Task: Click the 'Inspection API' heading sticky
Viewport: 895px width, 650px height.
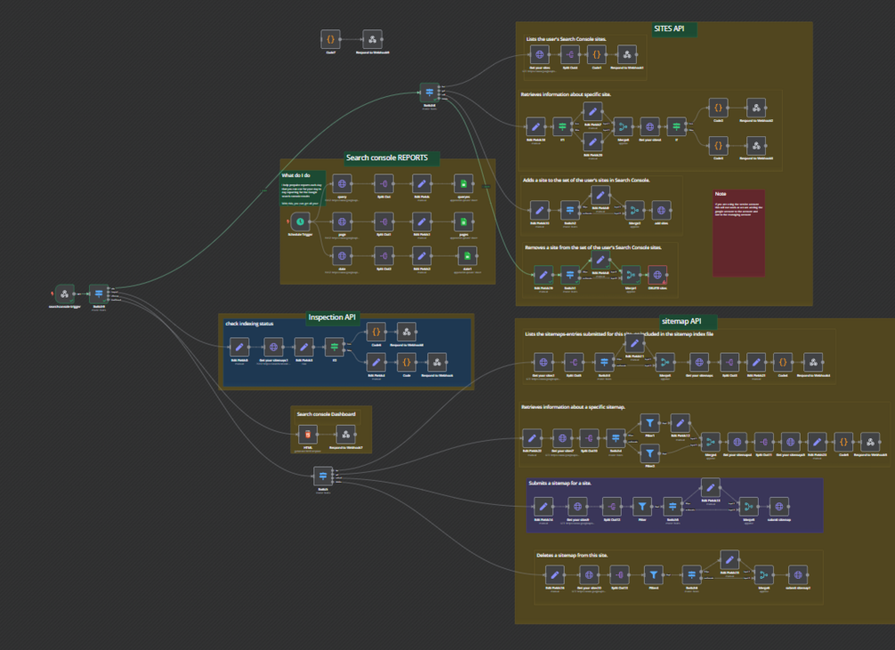Action: [332, 317]
